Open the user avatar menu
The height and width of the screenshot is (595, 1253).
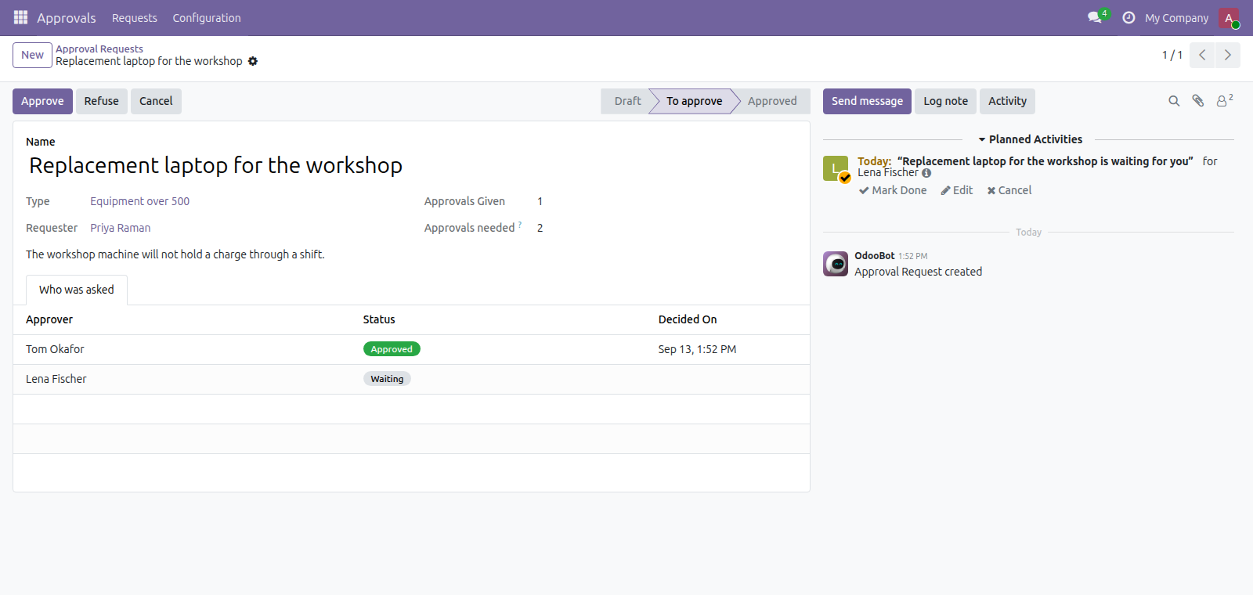1229,17
